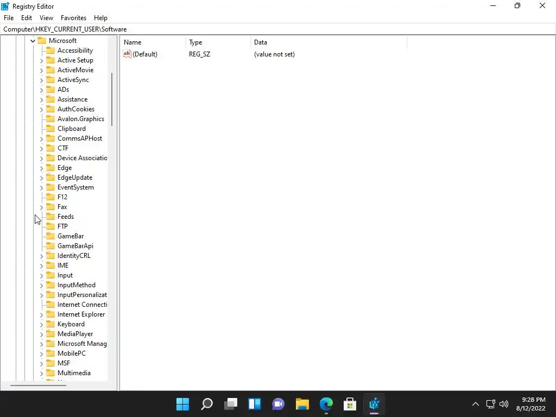Viewport: 556px width, 417px height.
Task: Sort by the Type column header
Action: click(x=218, y=42)
